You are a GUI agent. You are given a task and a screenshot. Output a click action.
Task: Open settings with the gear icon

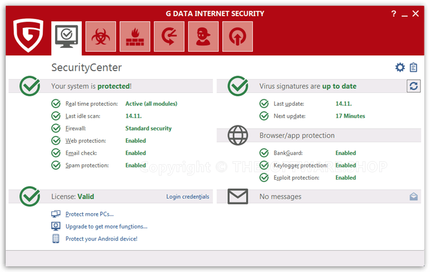400,67
